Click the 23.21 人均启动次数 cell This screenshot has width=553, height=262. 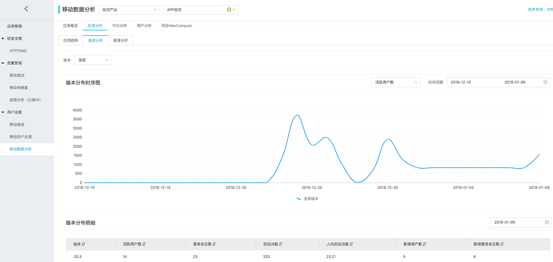point(331,257)
